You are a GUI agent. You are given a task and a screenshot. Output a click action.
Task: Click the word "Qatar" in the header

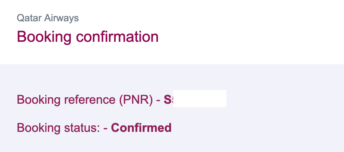coord(27,18)
